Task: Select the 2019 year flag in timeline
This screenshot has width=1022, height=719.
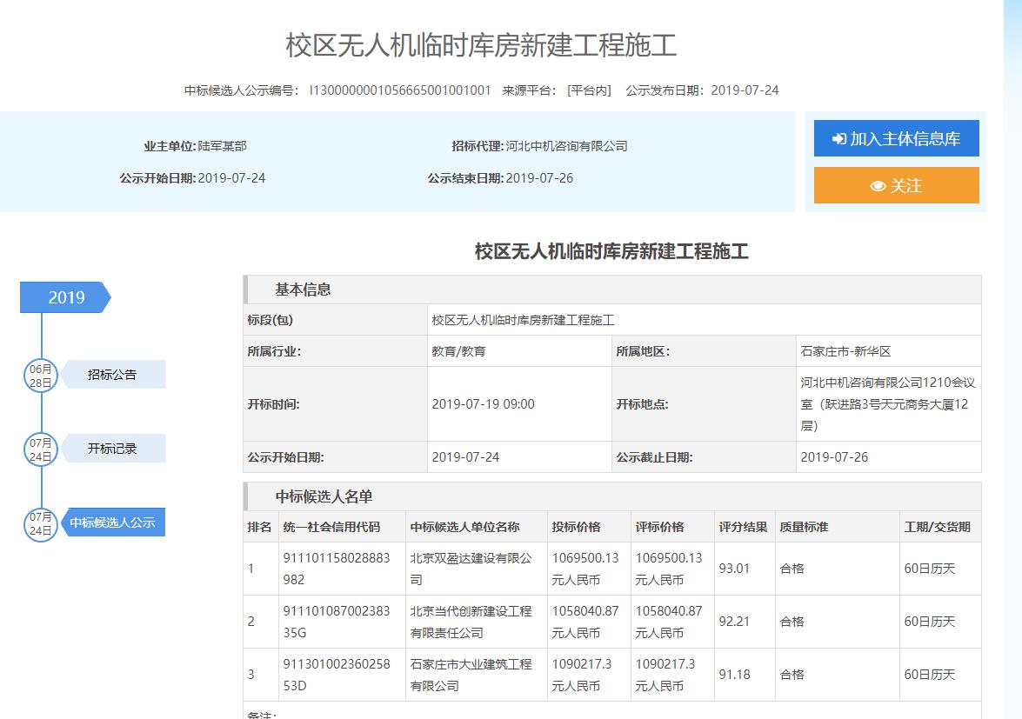Action: tap(66, 297)
